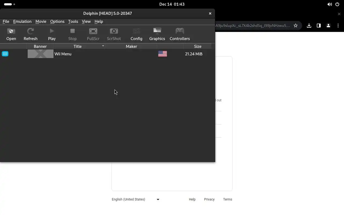Close the browser tab with the X
This screenshot has width=344, height=215.
click(x=339, y=14)
